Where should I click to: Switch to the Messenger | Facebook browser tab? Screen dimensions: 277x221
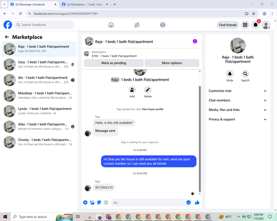[33, 4]
